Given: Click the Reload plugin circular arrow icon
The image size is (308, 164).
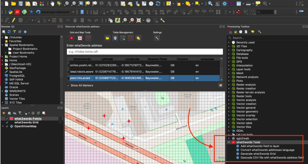Looking at the screenshot, I should 38,12.
